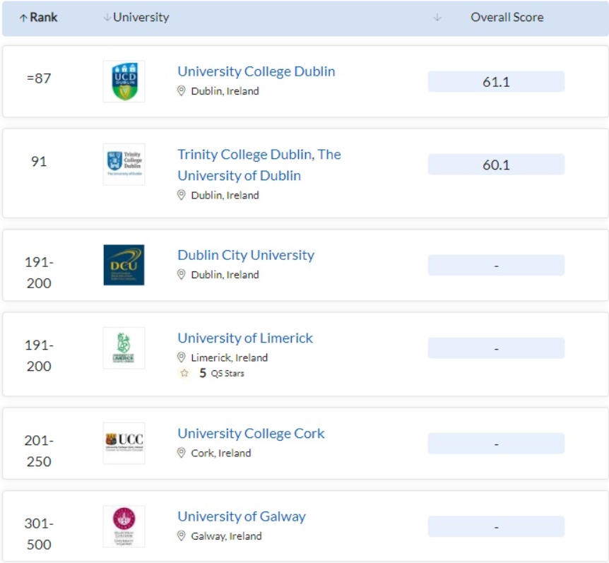
Task: Sort the list by Rank column
Action: pos(38,18)
